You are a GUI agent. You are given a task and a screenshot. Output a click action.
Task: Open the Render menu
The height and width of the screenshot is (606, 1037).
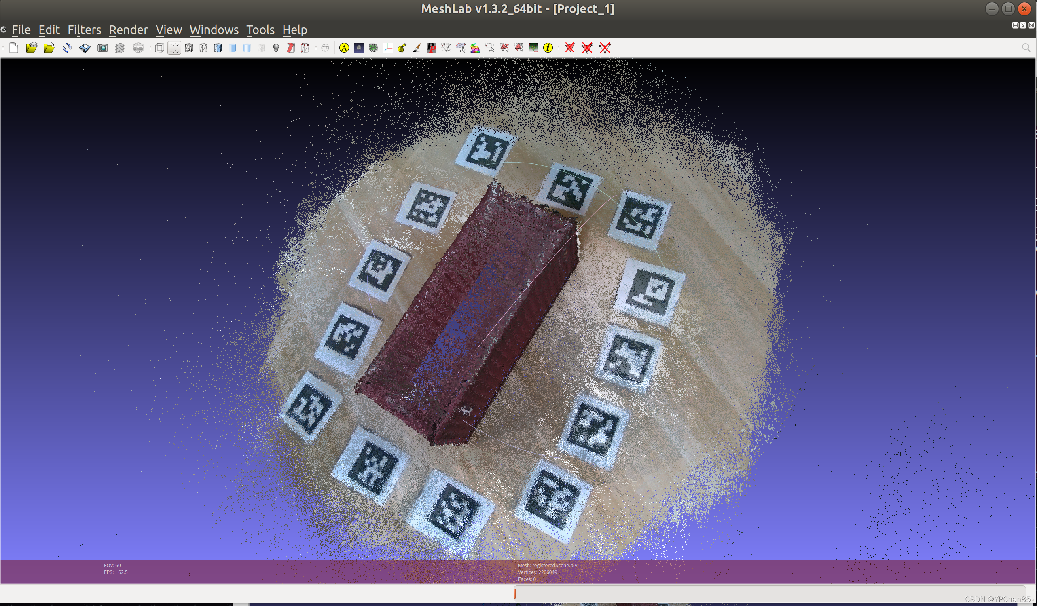pos(128,30)
